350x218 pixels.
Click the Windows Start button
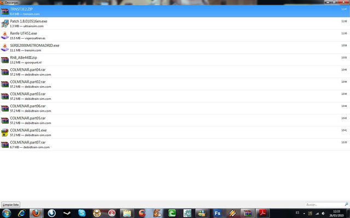point(7,213)
